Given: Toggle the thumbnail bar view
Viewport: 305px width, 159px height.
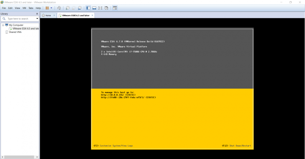Looking at the screenshot, I should 94,8.
